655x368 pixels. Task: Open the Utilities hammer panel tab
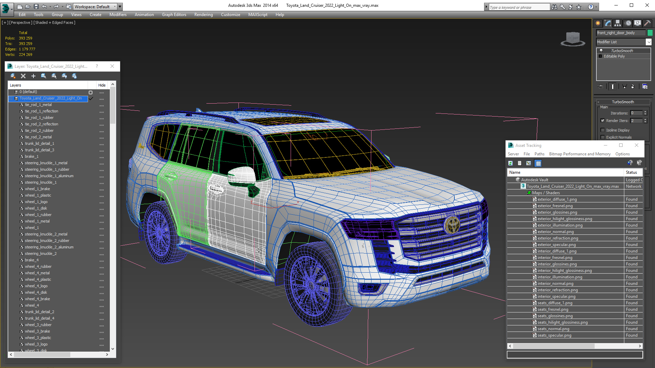pos(647,23)
